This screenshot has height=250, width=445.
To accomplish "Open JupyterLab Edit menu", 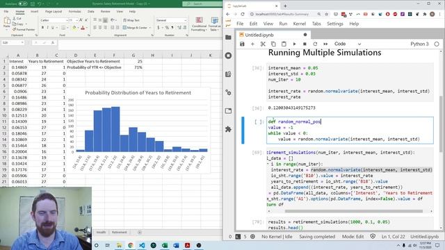I will (253, 24).
